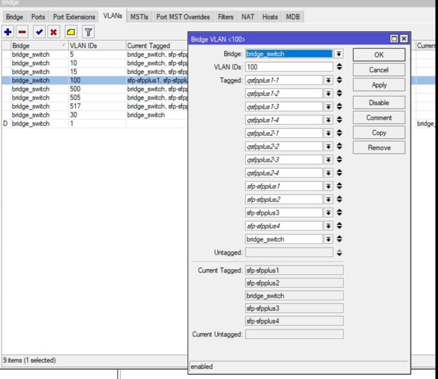Image resolution: width=438 pixels, height=379 pixels.
Task: Click the blue checkmark Enable icon
Action: (x=39, y=32)
